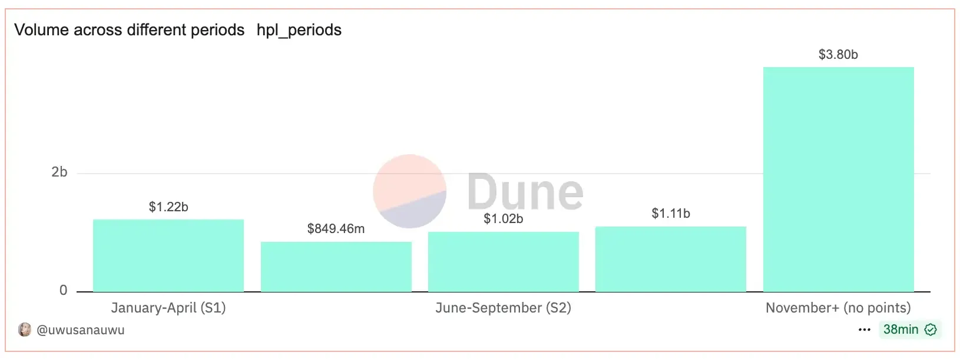Click the $3.80b data label
The image size is (960, 359).
click(838, 55)
